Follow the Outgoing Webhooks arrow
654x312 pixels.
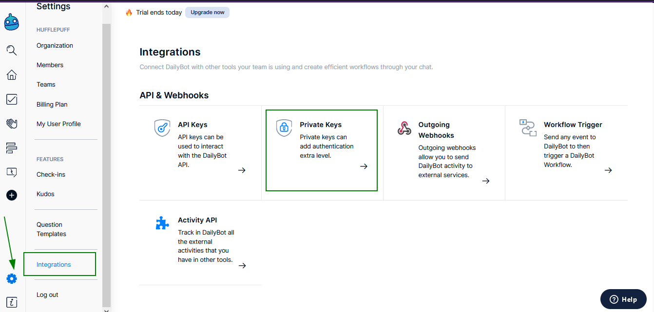(x=485, y=181)
